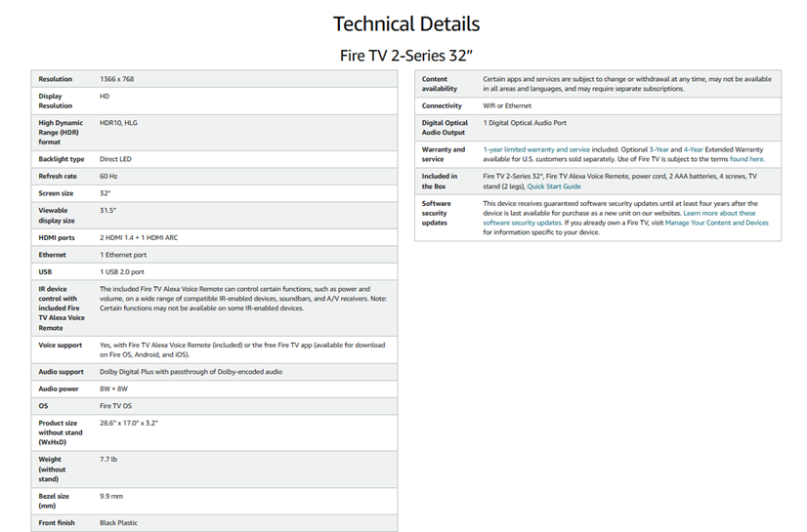
Task: Select the Fire TV 2-Series 32" subtitle
Action: (405, 55)
